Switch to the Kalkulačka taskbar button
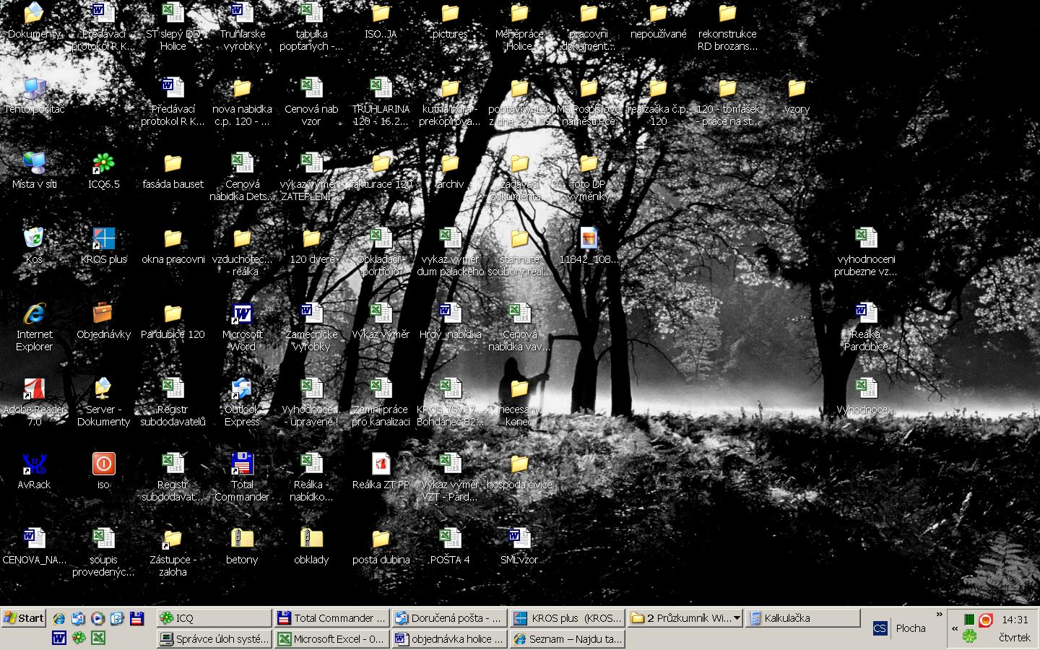The width and height of the screenshot is (1040, 650). click(x=802, y=618)
